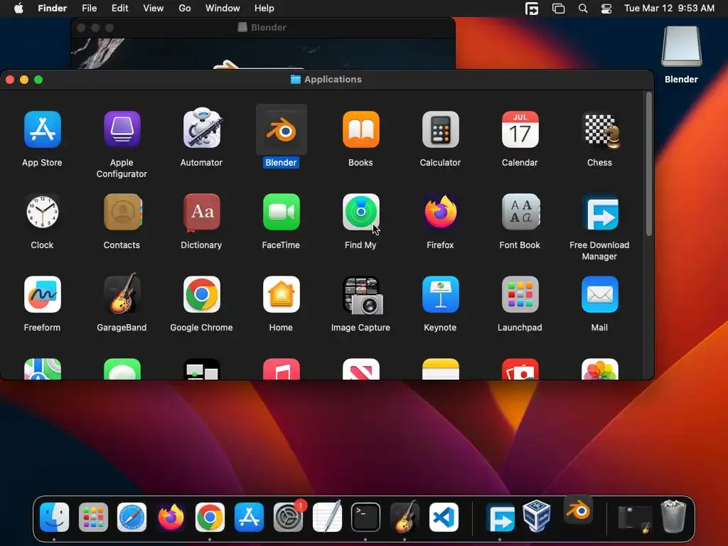Image resolution: width=728 pixels, height=546 pixels.
Task: Select the Books app icon
Action: click(360, 129)
